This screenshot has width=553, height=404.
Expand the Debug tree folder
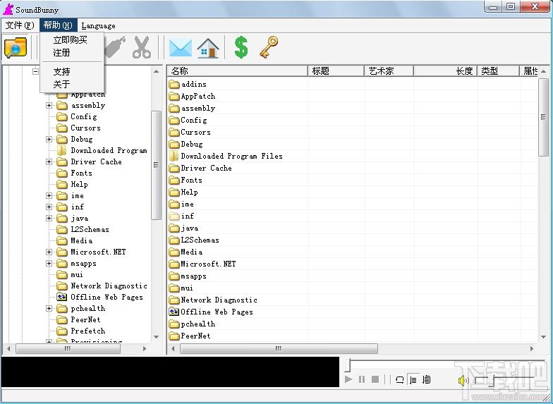click(49, 140)
